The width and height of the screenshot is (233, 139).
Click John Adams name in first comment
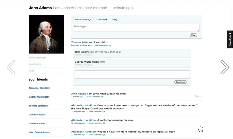coord(82,52)
